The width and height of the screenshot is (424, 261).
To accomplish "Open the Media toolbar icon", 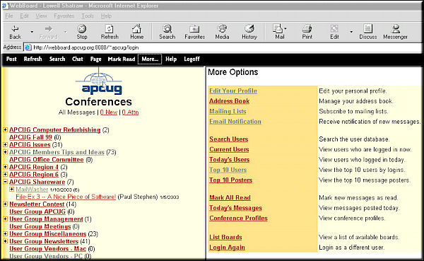I will tap(222, 32).
